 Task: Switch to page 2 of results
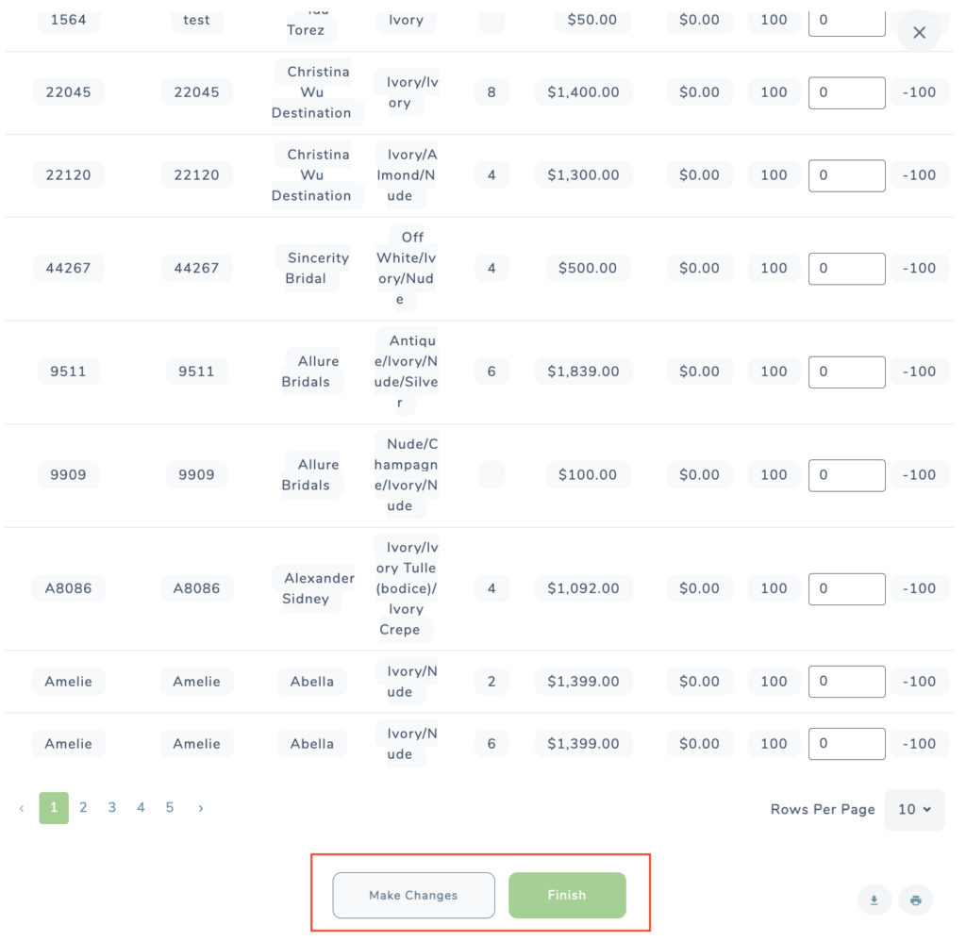pos(83,807)
